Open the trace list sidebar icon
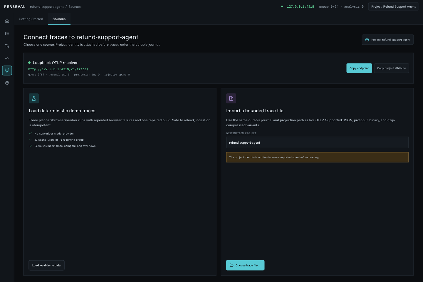The width and height of the screenshot is (423, 282). [x=7, y=33]
